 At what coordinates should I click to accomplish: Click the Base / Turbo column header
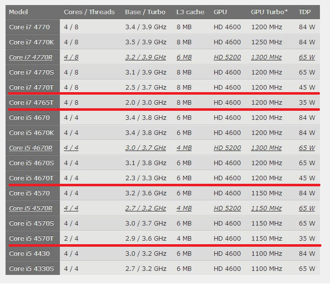145,12
